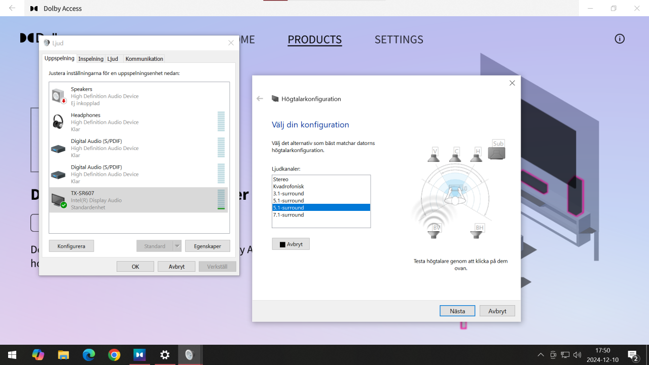Screen dimensions: 649x365
Task: Select Stereo in Ljudkanaler list
Action: click(x=321, y=179)
